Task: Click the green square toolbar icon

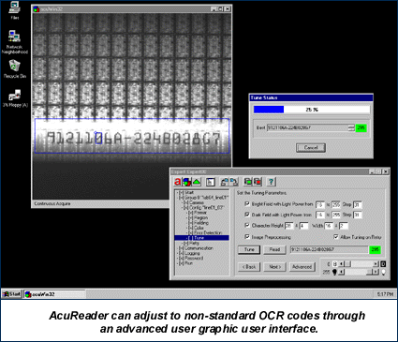Action: click(x=248, y=182)
